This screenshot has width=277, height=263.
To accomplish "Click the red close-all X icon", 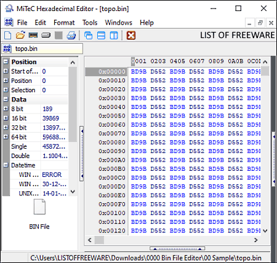I will pyautogui.click(x=131, y=36).
